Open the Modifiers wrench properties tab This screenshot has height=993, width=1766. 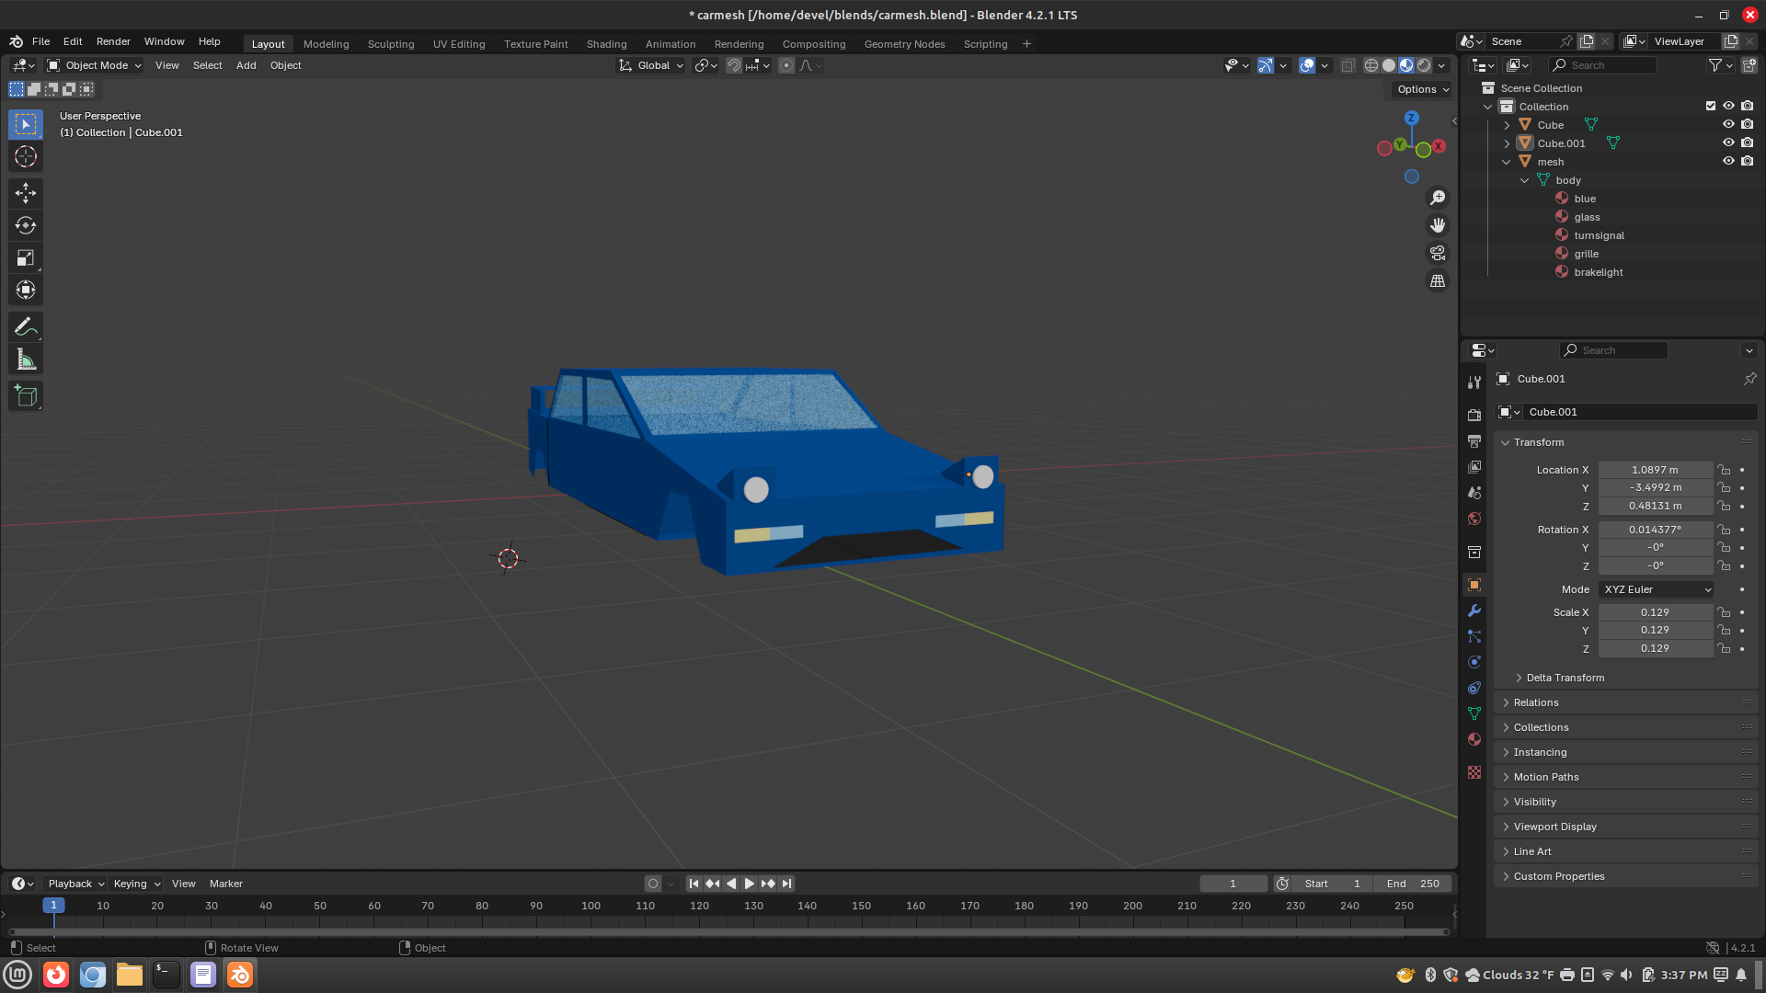1474,611
